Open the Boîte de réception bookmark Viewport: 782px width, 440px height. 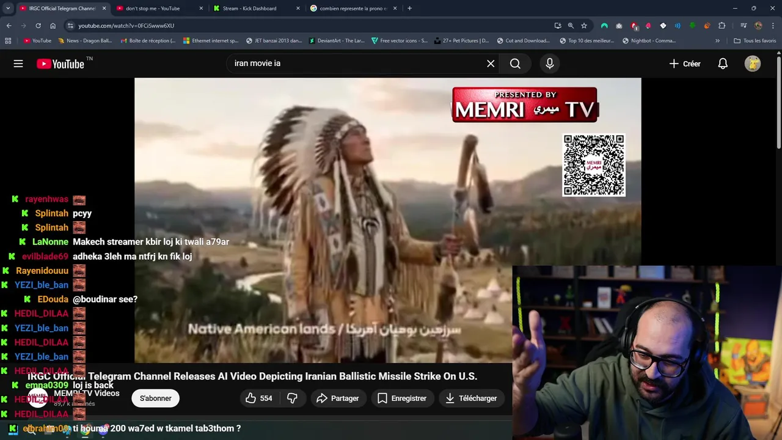148,41
